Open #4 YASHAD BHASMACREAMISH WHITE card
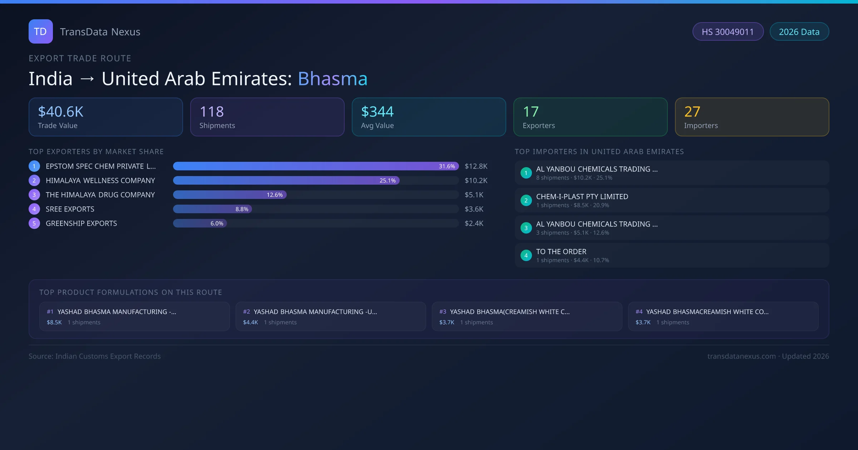The width and height of the screenshot is (858, 450). pos(723,316)
